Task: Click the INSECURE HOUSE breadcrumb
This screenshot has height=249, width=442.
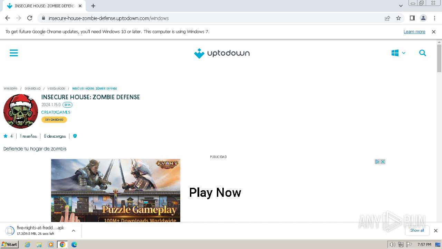Action: (95, 89)
